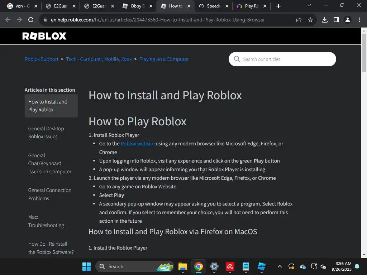This screenshot has height=275, width=367.
Task: Click the sync update tray icon
Action: [x=291, y=266]
